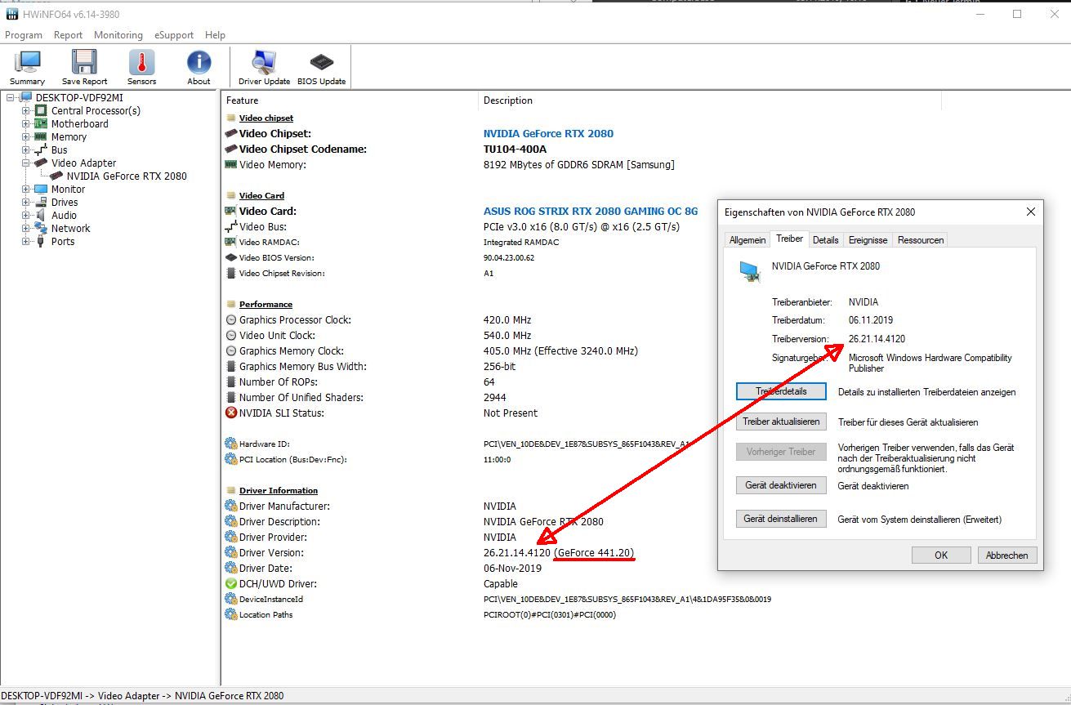This screenshot has width=1071, height=705.
Task: Click the Driver Date 06-Nov-2019 value
Action: 512,568
